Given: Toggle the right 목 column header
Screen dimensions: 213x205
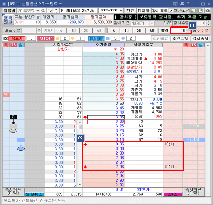Looking at the screenshot, I should [x=186, y=45].
